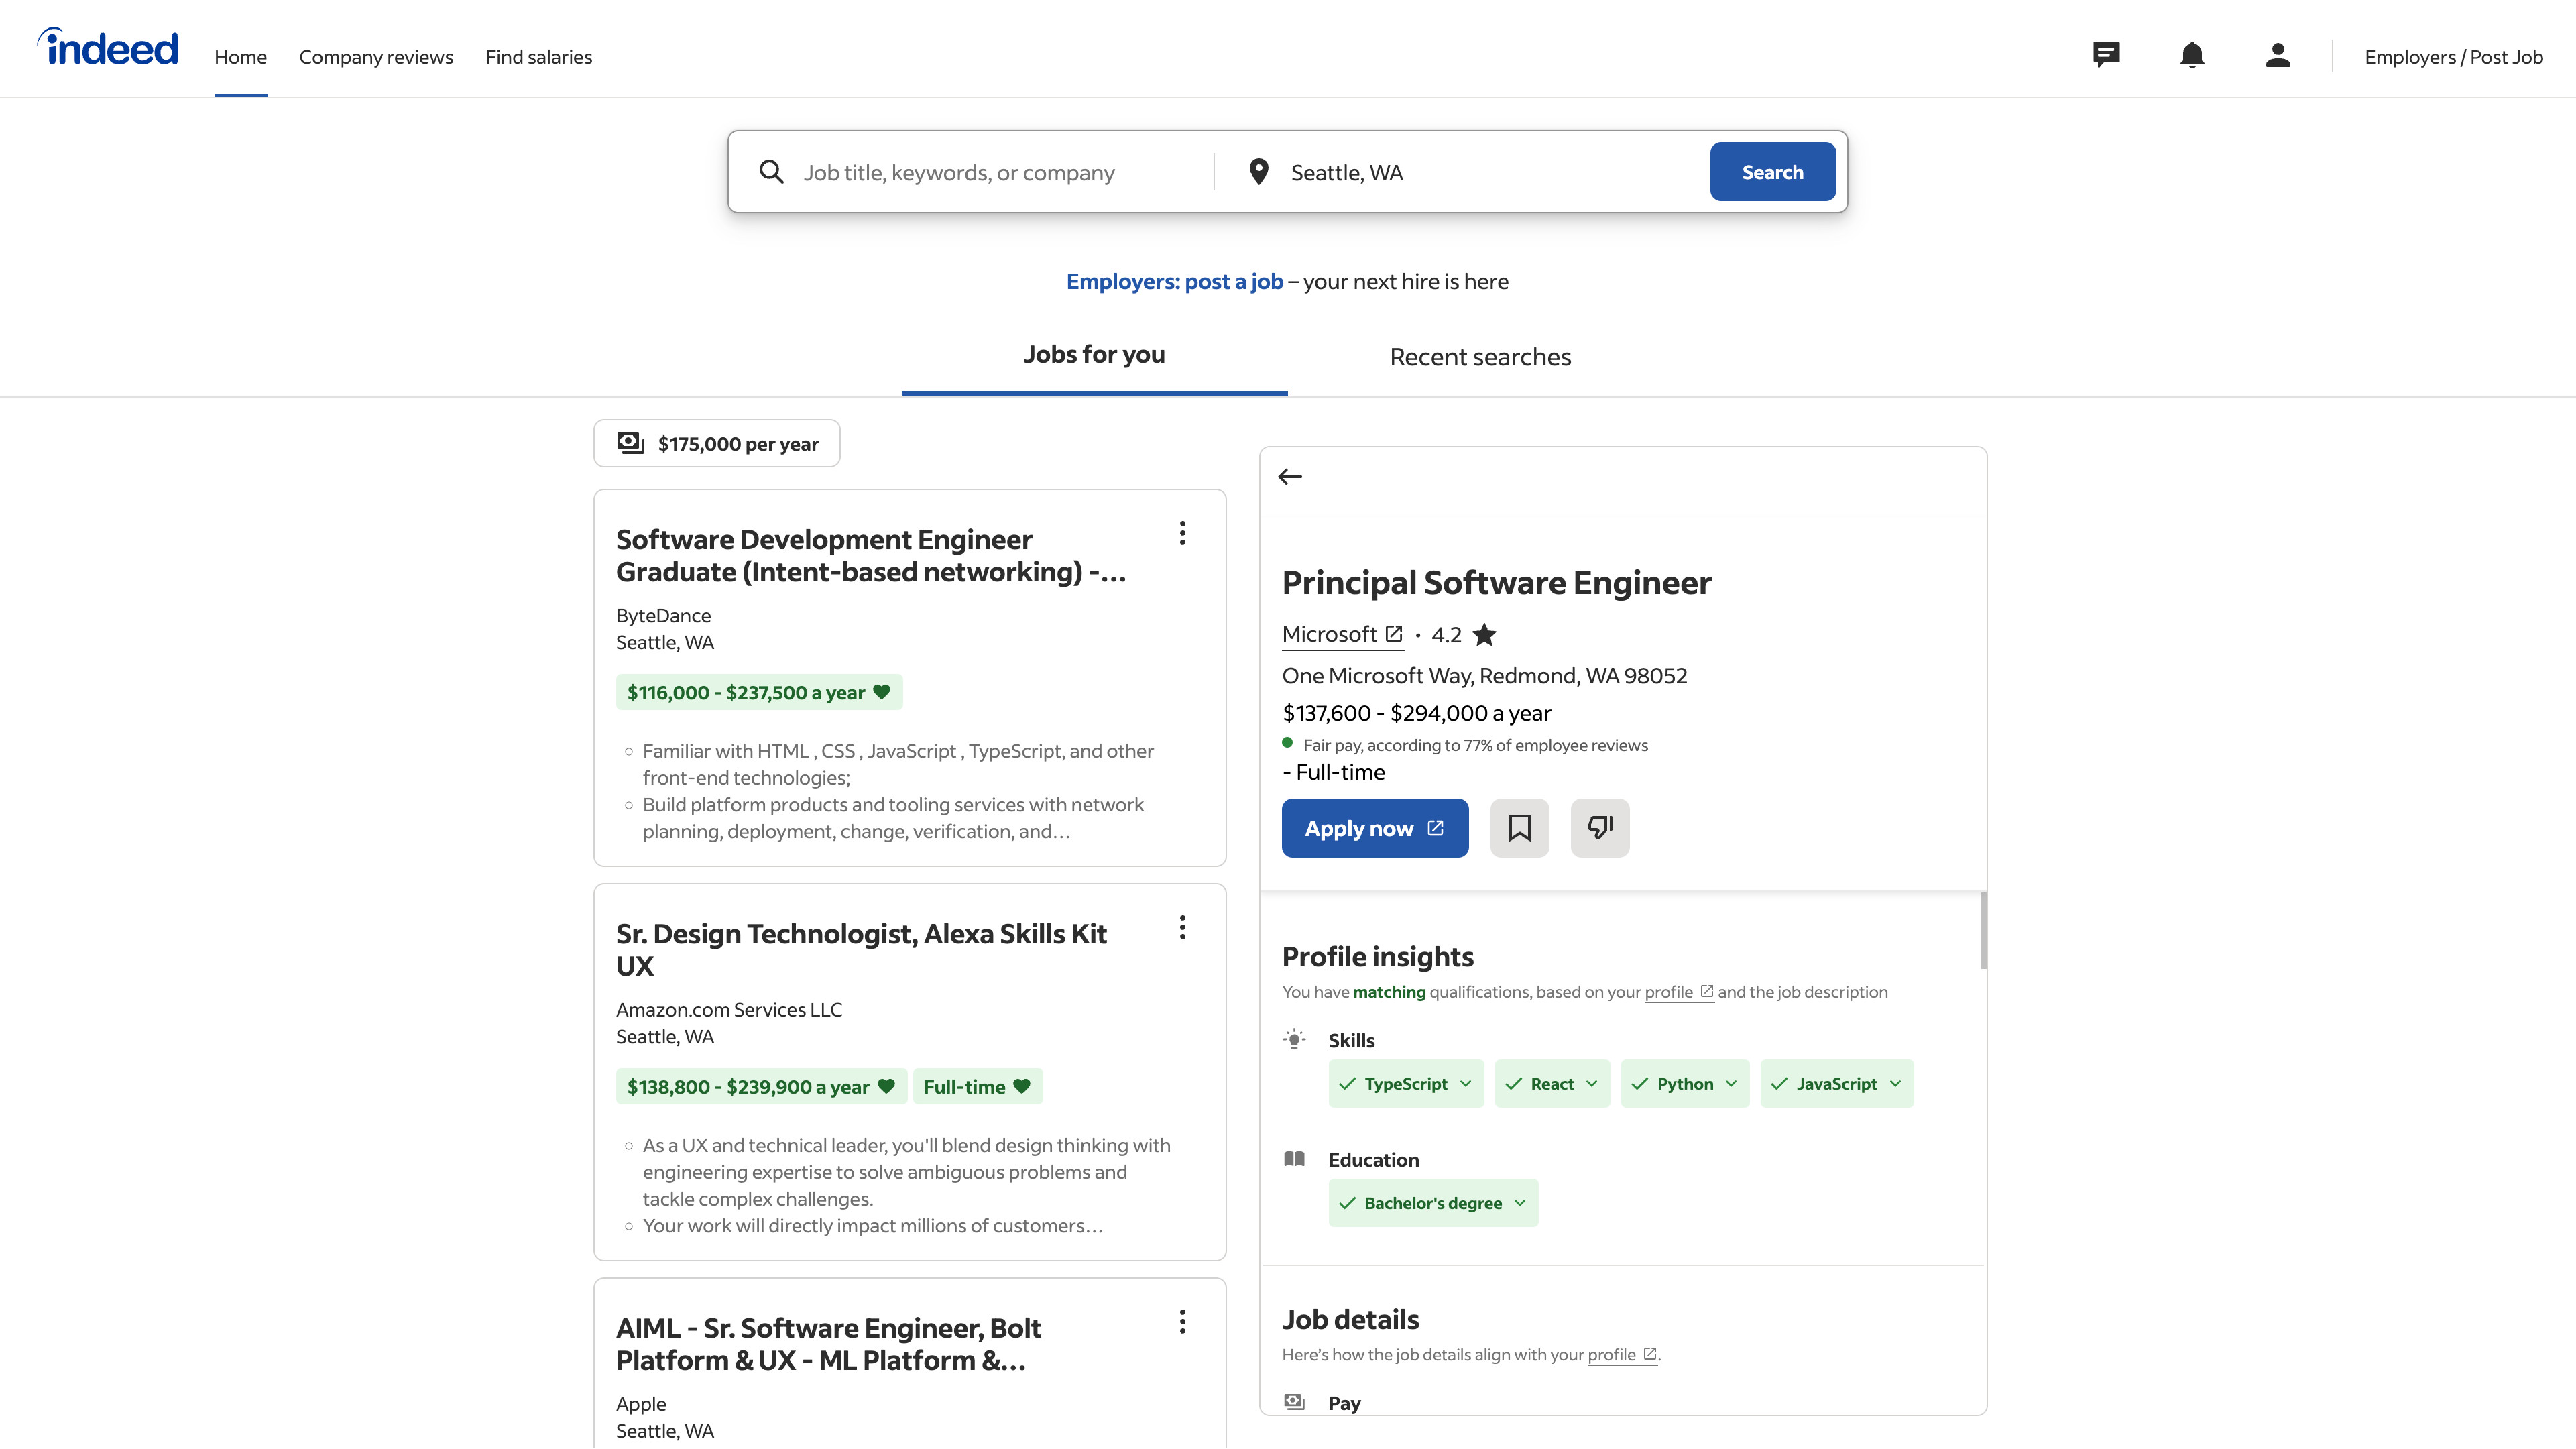Viewport: 2576px width, 1449px height.
Task: Save the job with the bookmark icon
Action: [x=1519, y=828]
